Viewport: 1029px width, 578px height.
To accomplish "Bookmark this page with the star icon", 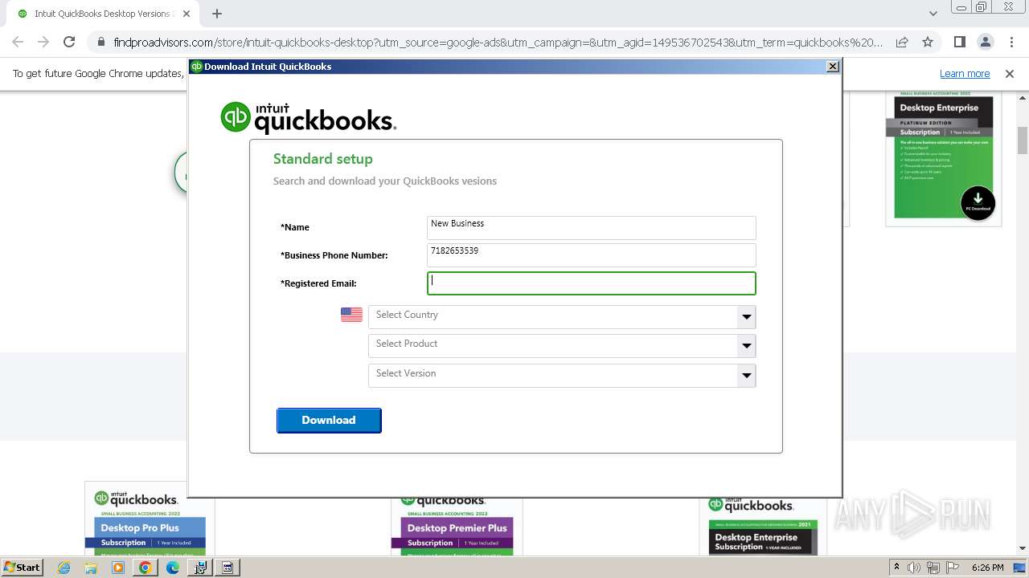I will pos(928,42).
